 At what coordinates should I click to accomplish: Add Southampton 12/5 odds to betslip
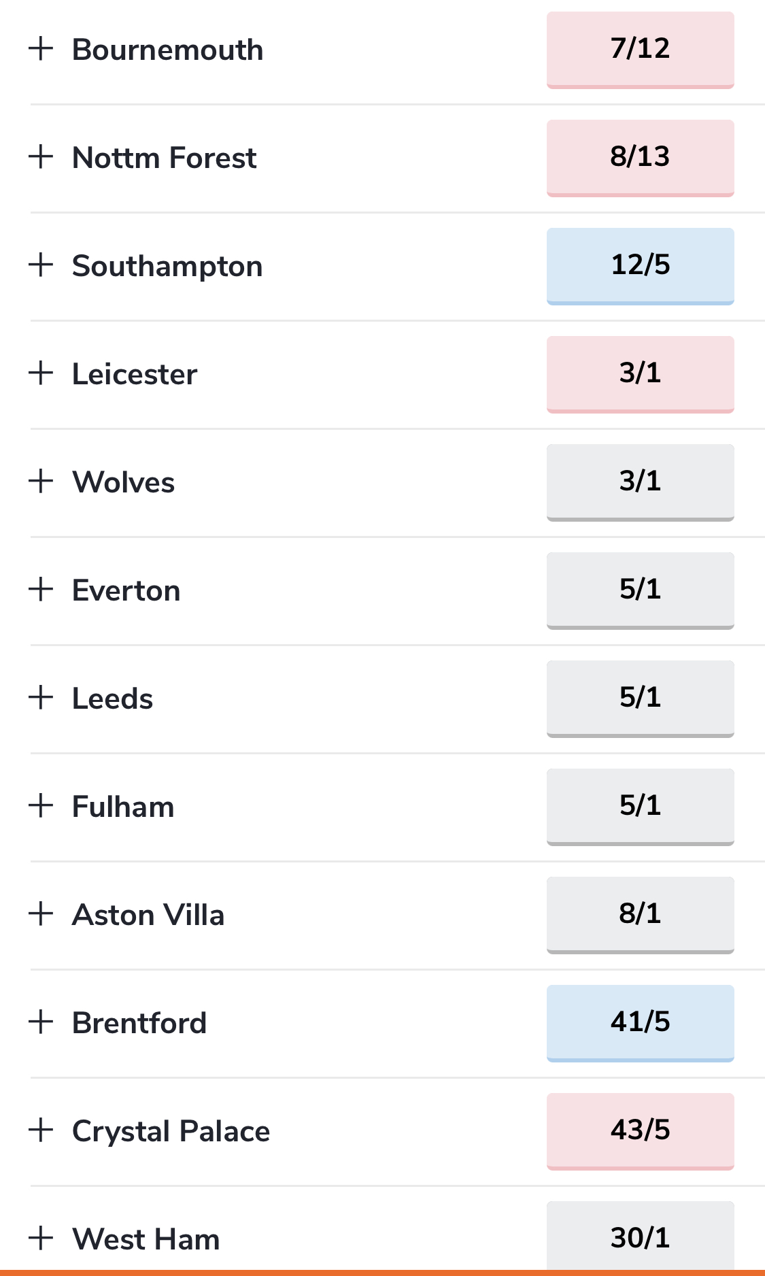pos(641,267)
